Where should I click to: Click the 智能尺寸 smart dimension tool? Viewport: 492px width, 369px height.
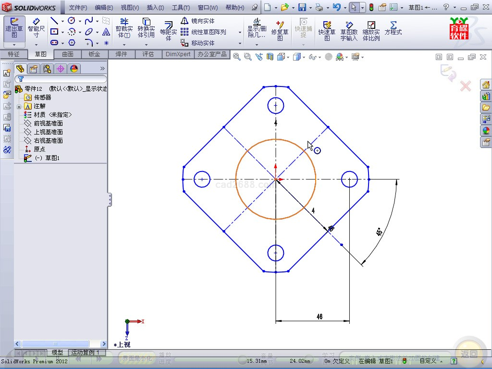(x=36, y=29)
